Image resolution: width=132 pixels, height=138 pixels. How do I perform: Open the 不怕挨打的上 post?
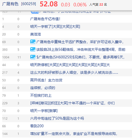point(41,96)
